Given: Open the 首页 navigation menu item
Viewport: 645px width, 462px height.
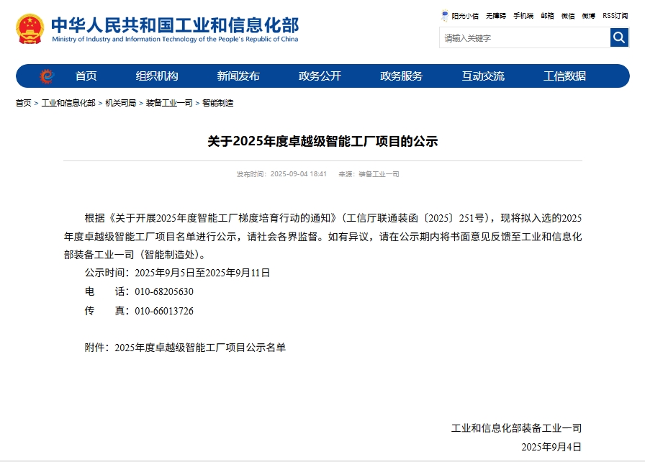Looking at the screenshot, I should pos(86,76).
